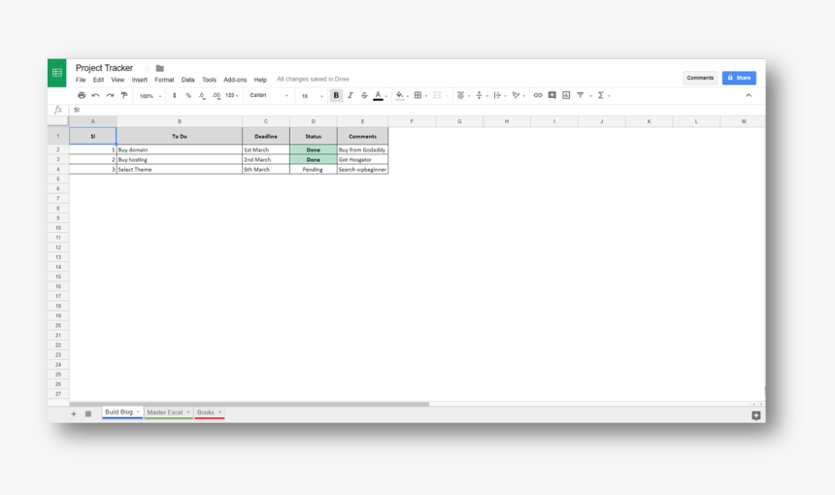Open the View menu
The width and height of the screenshot is (835, 495).
pos(117,80)
